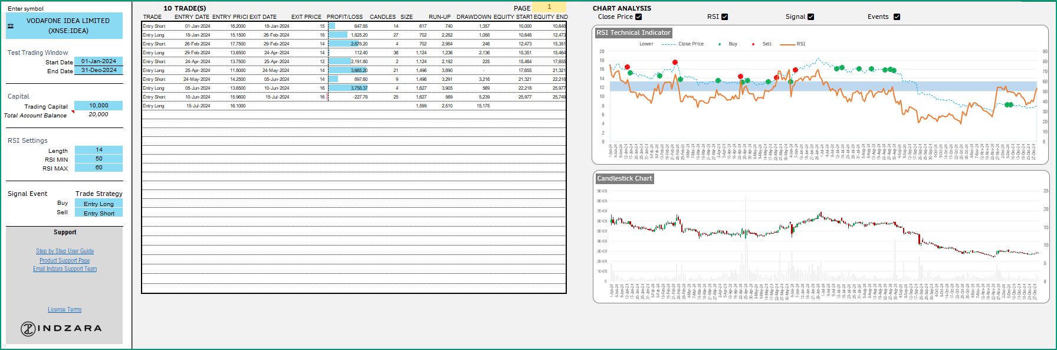Click the CANDLES column header
The width and height of the screenshot is (1057, 350).
tap(383, 17)
